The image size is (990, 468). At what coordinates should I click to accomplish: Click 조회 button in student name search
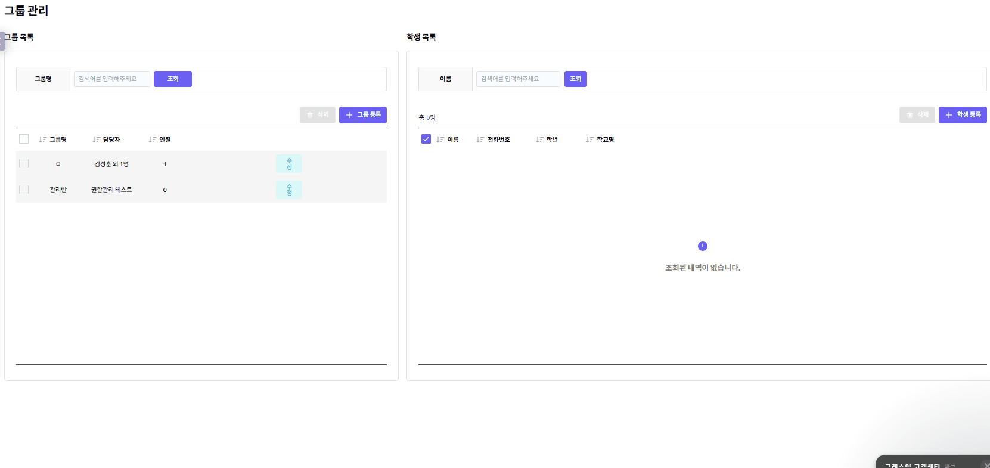576,79
